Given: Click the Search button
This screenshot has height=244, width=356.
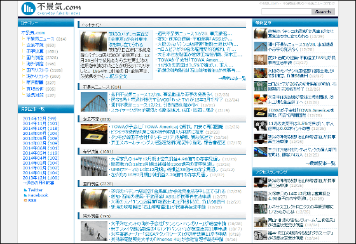Looking at the screenshot, I should point(323,12).
